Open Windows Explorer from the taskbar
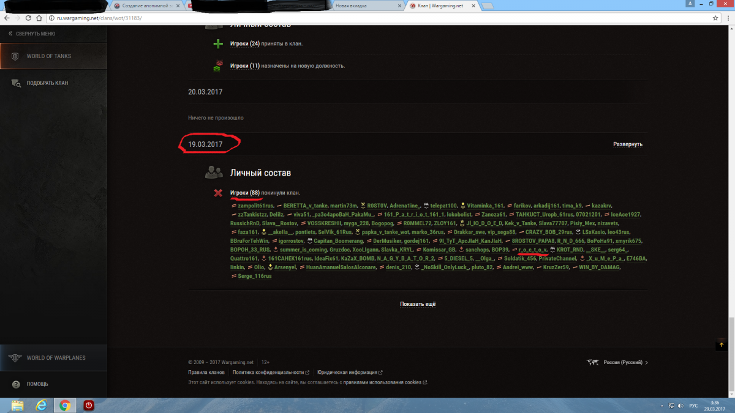The height and width of the screenshot is (413, 735). 17,405
